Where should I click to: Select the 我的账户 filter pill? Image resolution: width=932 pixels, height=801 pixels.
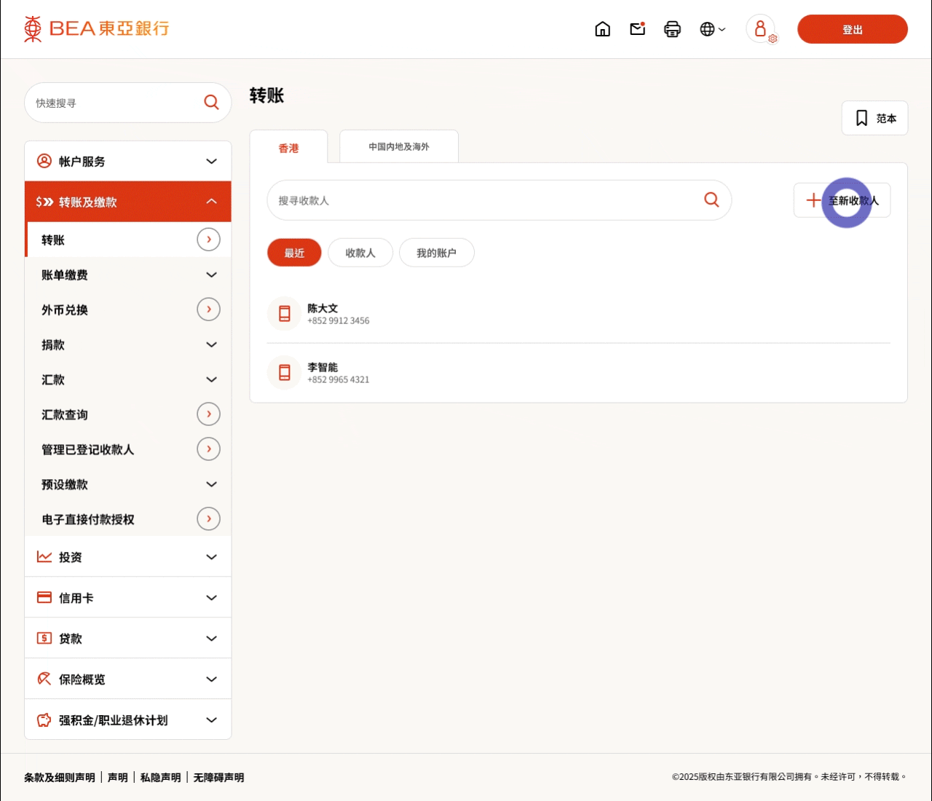click(436, 253)
